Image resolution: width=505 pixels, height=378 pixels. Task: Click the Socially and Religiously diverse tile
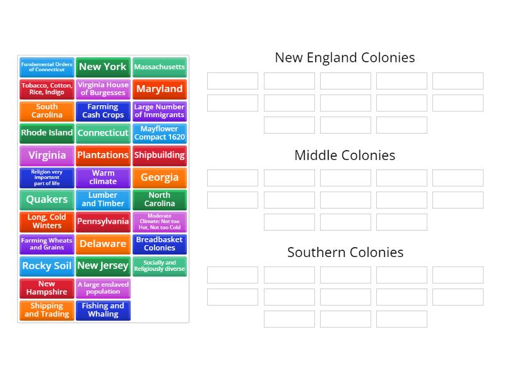(160, 266)
